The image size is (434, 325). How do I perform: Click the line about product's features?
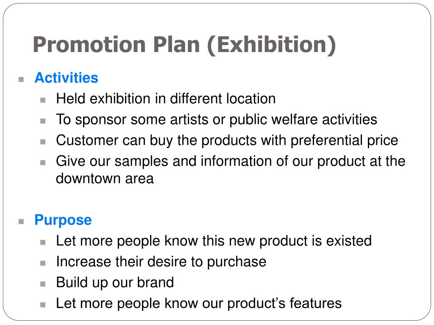(199, 303)
